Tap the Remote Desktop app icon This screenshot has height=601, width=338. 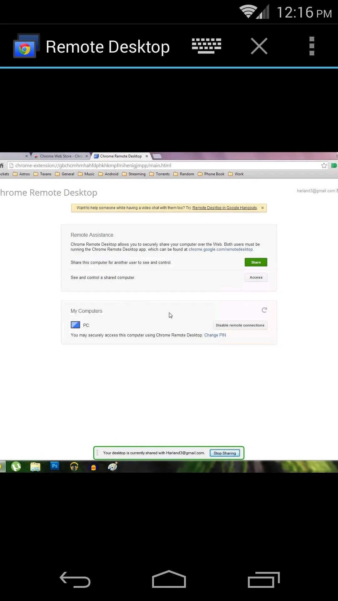click(x=27, y=46)
